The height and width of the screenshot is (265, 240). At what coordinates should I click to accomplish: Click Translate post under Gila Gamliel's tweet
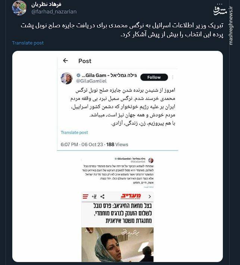[x=74, y=132]
